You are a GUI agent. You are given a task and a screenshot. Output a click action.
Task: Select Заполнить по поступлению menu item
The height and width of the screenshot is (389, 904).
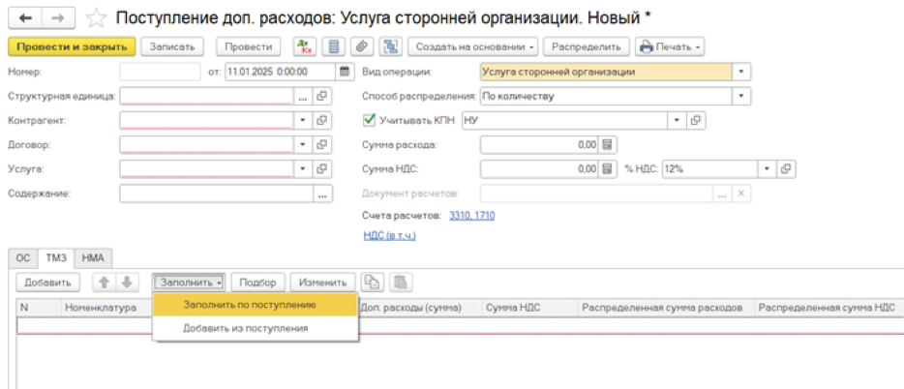[x=250, y=304]
